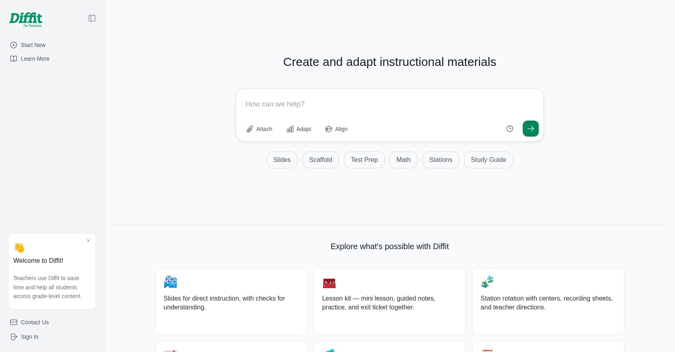Choose the Study Guide chip
The image size is (675, 352).
[x=489, y=160]
